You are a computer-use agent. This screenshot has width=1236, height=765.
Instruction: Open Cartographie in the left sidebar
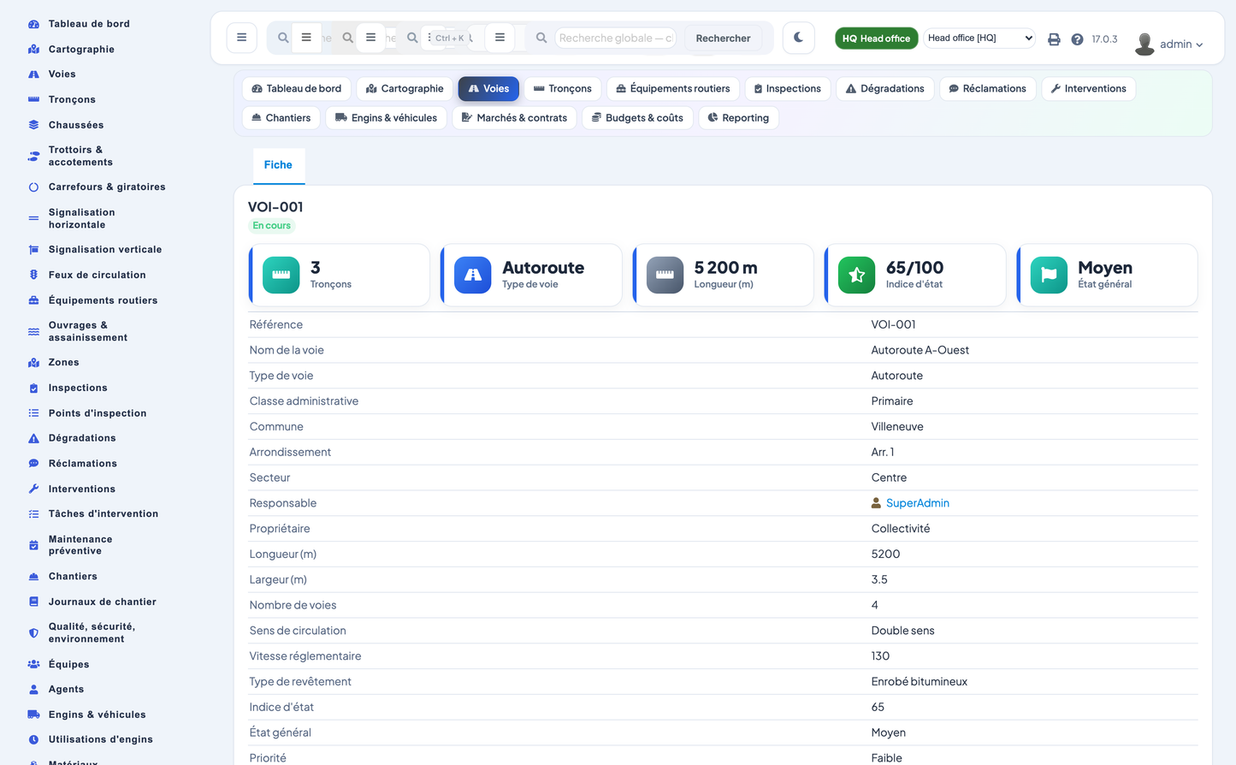point(81,49)
